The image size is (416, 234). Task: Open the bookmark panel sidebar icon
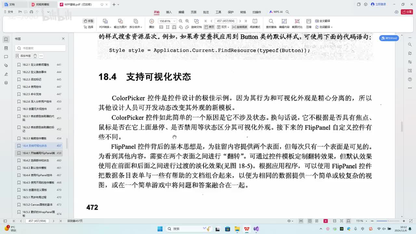click(x=6, y=39)
